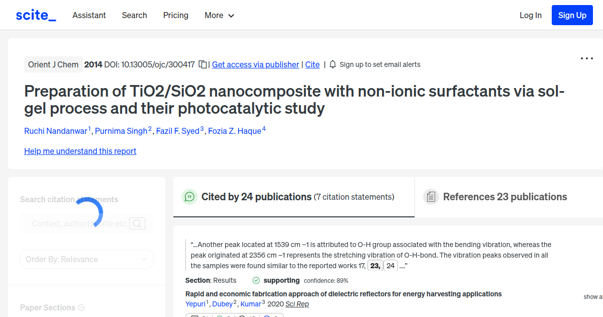This screenshot has height=317, width=603.
Task: Click the info icon next to Paper Sections
Action: pyautogui.click(x=82, y=307)
